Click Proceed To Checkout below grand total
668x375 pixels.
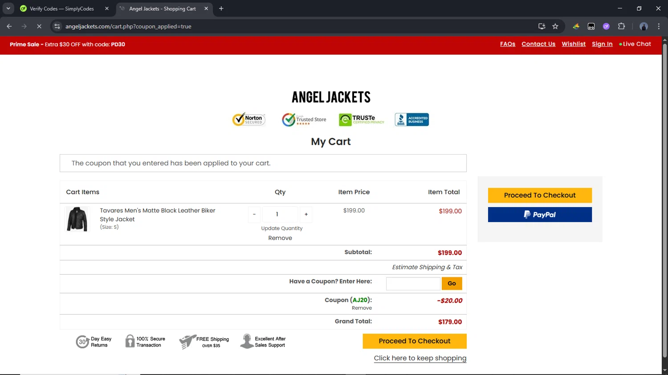415,341
